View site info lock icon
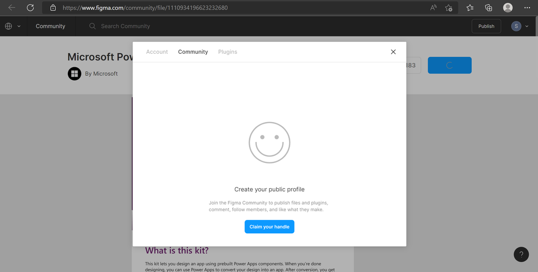Screen dimensions: 538x272 53,8
